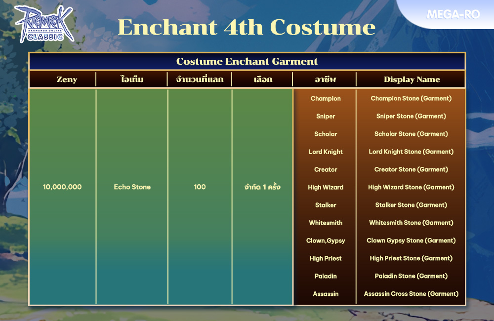The image size is (494, 321).
Task: Select the exchange quantity 100 cell
Action: (200, 187)
